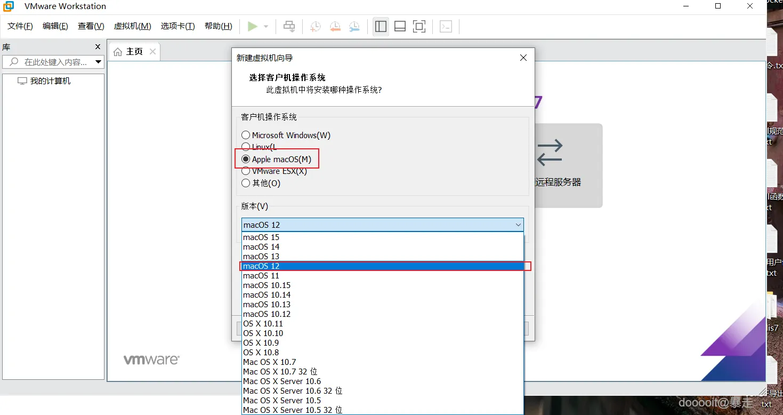Screen dimensions: 783x415
Task: Choose OS X 10.10 from the version list
Action: tap(383, 333)
